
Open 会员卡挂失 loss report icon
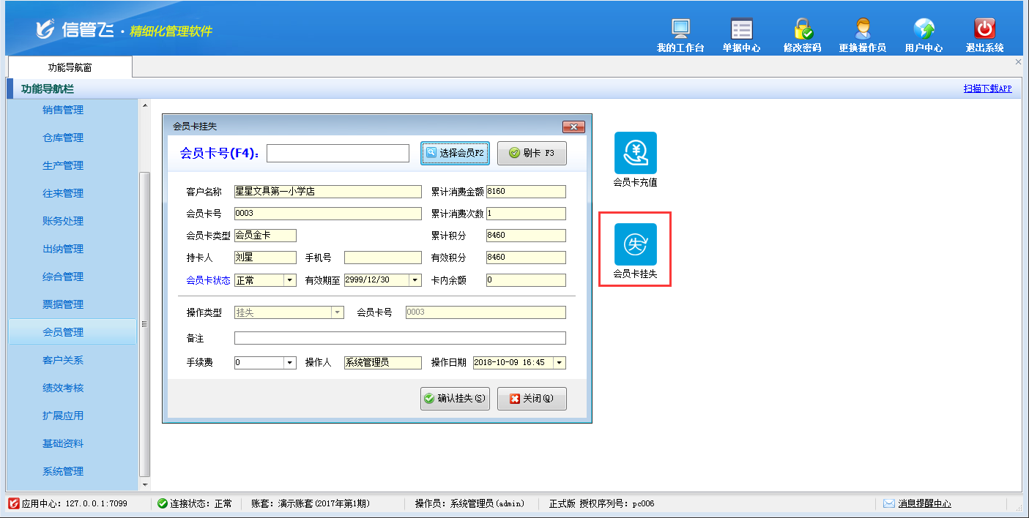point(635,244)
